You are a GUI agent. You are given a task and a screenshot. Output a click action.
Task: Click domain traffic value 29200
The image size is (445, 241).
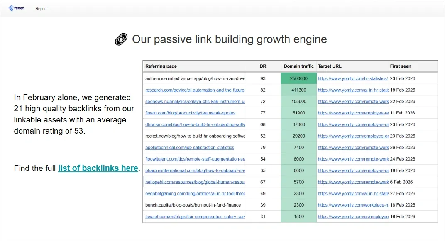point(298,136)
